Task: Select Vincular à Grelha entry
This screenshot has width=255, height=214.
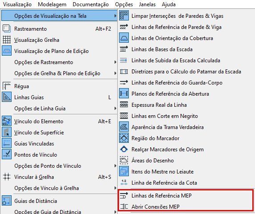Action: [x=59, y=177]
